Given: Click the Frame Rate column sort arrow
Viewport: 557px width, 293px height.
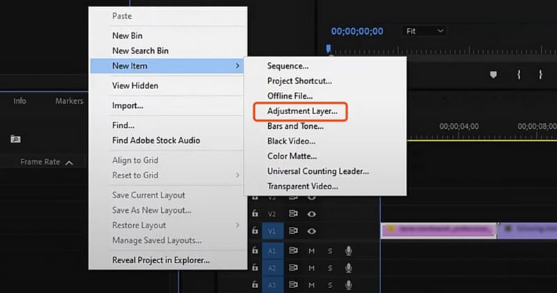Looking at the screenshot, I should [x=68, y=162].
